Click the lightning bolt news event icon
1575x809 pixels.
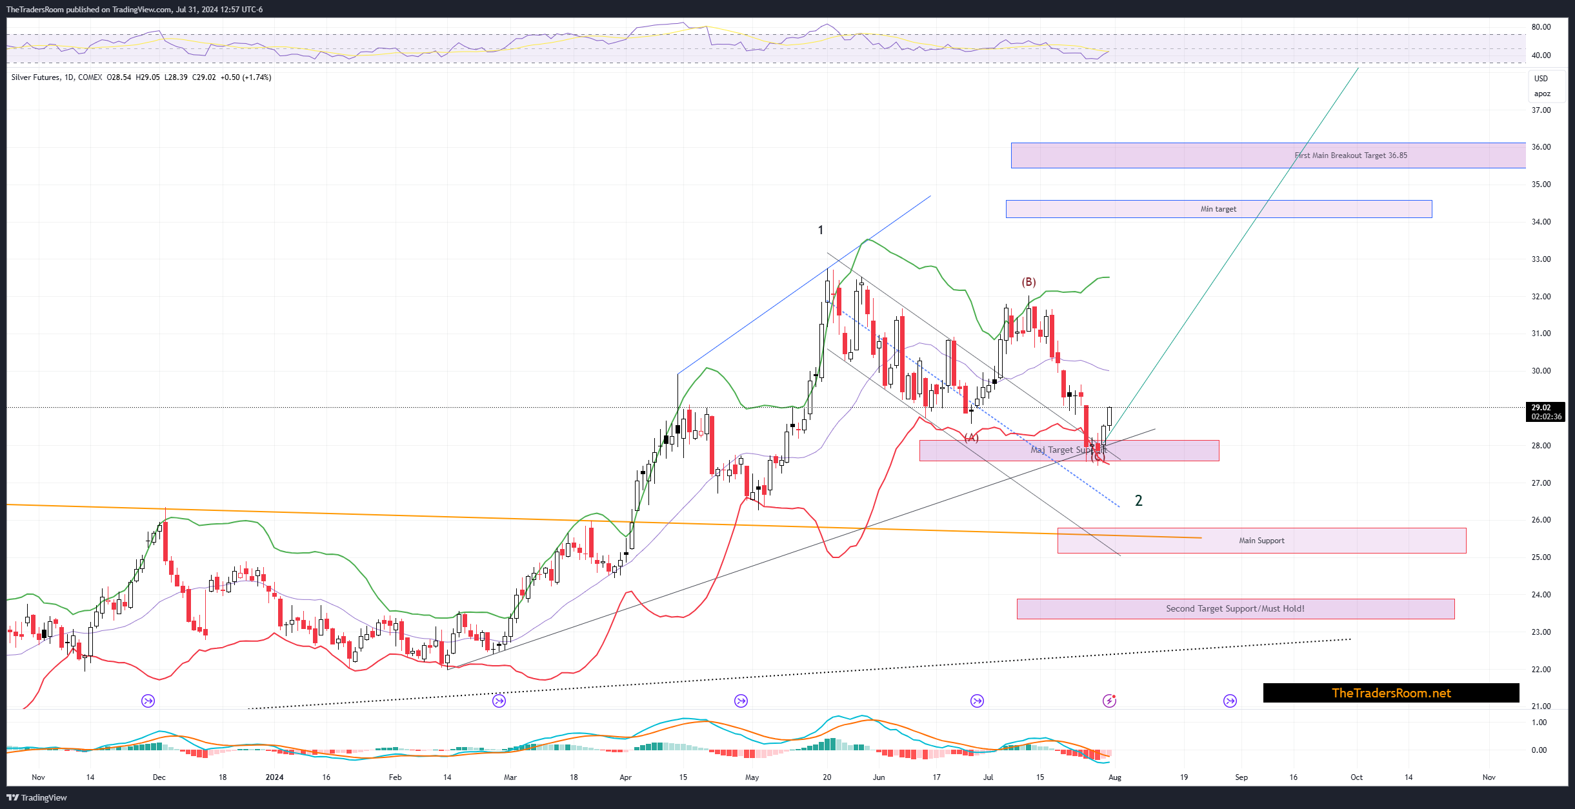pyautogui.click(x=1109, y=701)
